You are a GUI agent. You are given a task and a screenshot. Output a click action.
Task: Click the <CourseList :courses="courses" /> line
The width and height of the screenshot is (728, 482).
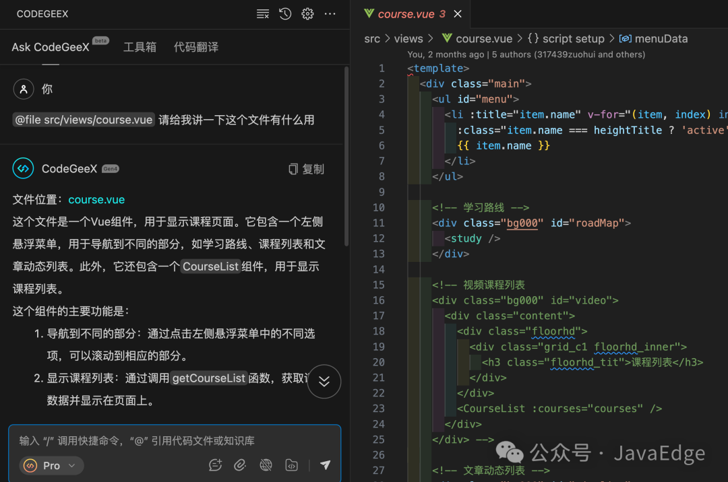click(559, 409)
